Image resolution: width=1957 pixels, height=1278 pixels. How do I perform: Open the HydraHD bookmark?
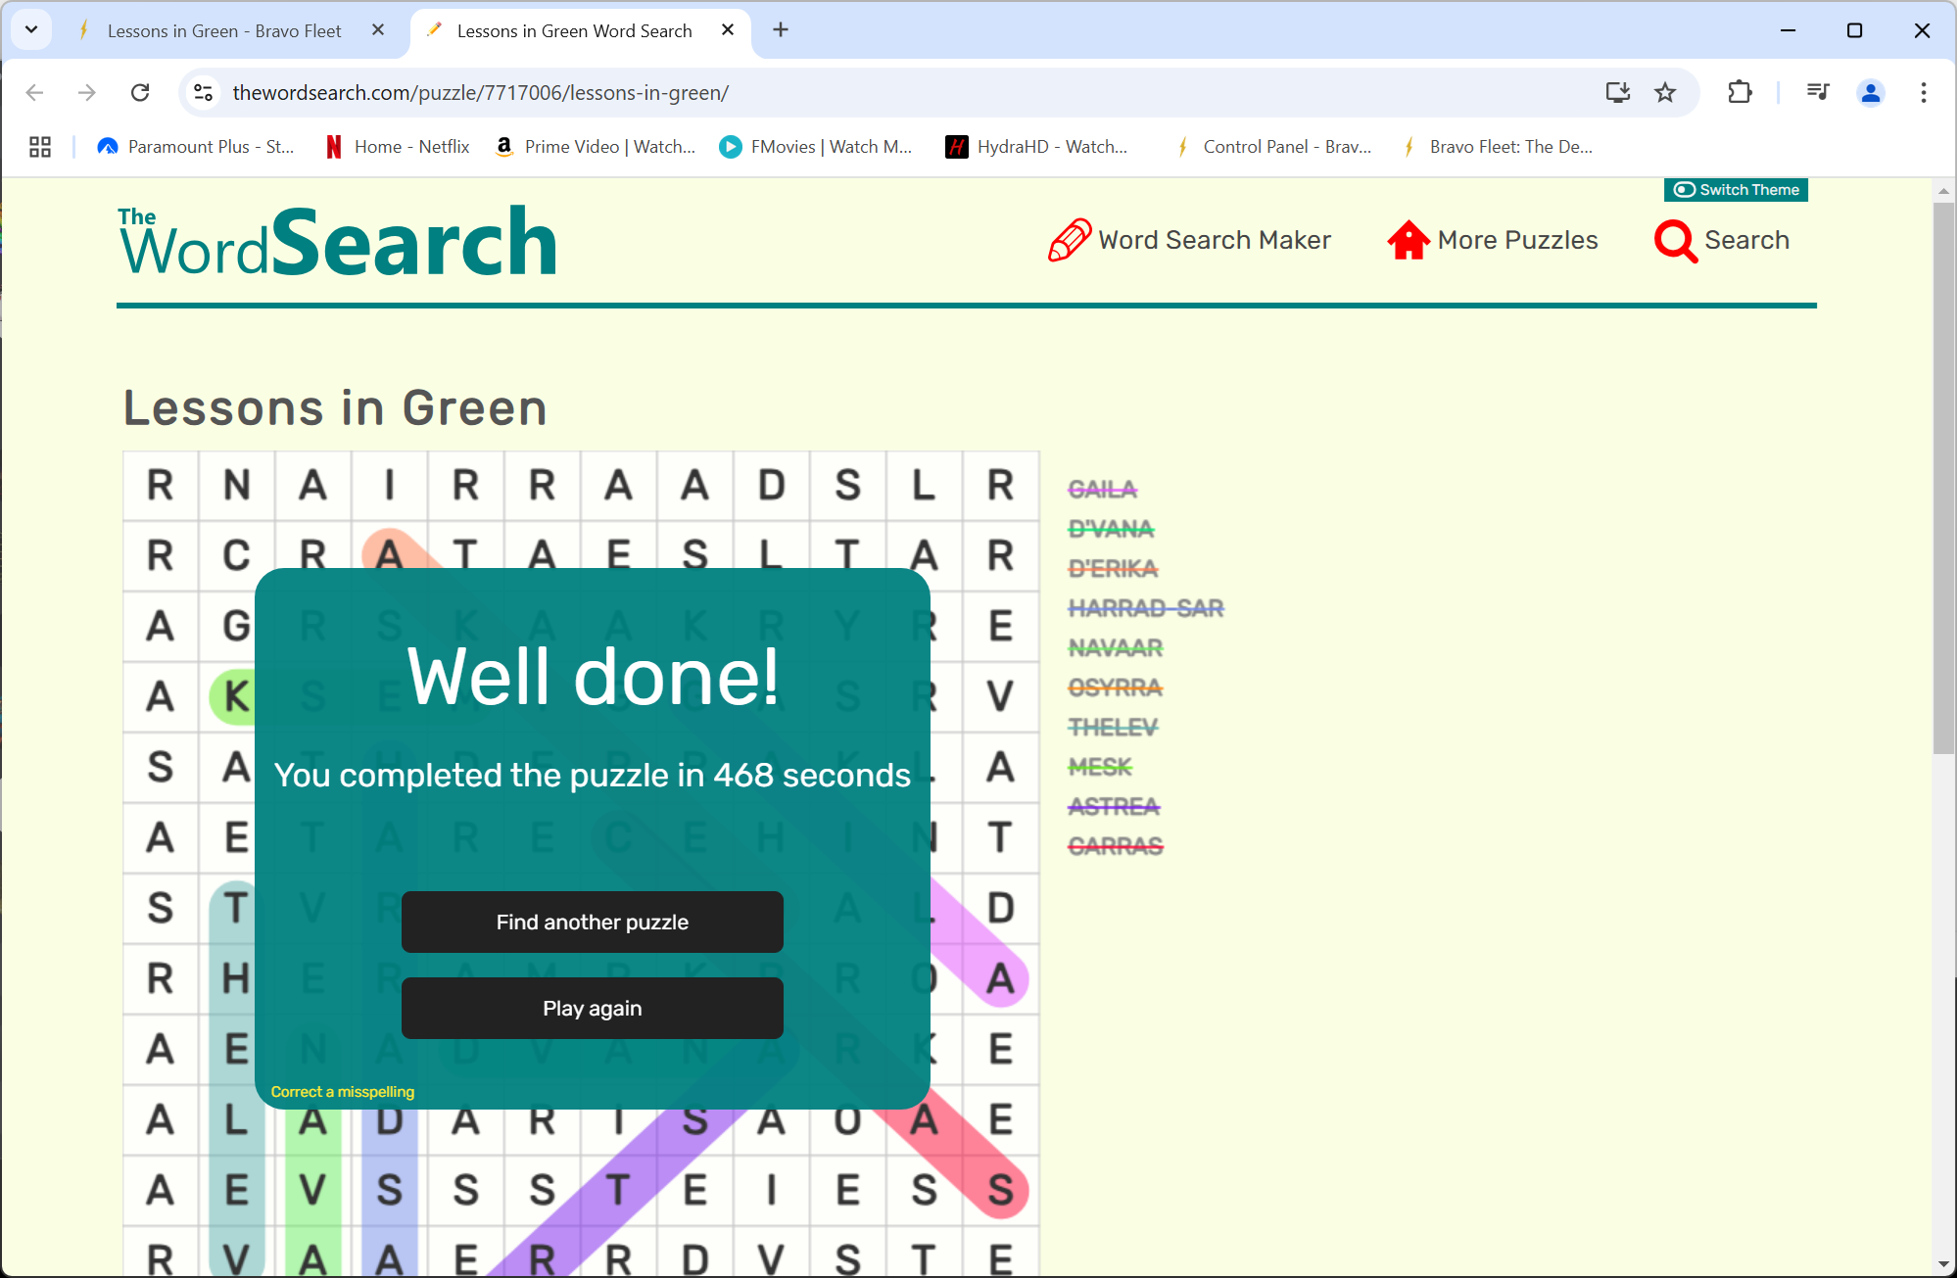pos(1036,147)
